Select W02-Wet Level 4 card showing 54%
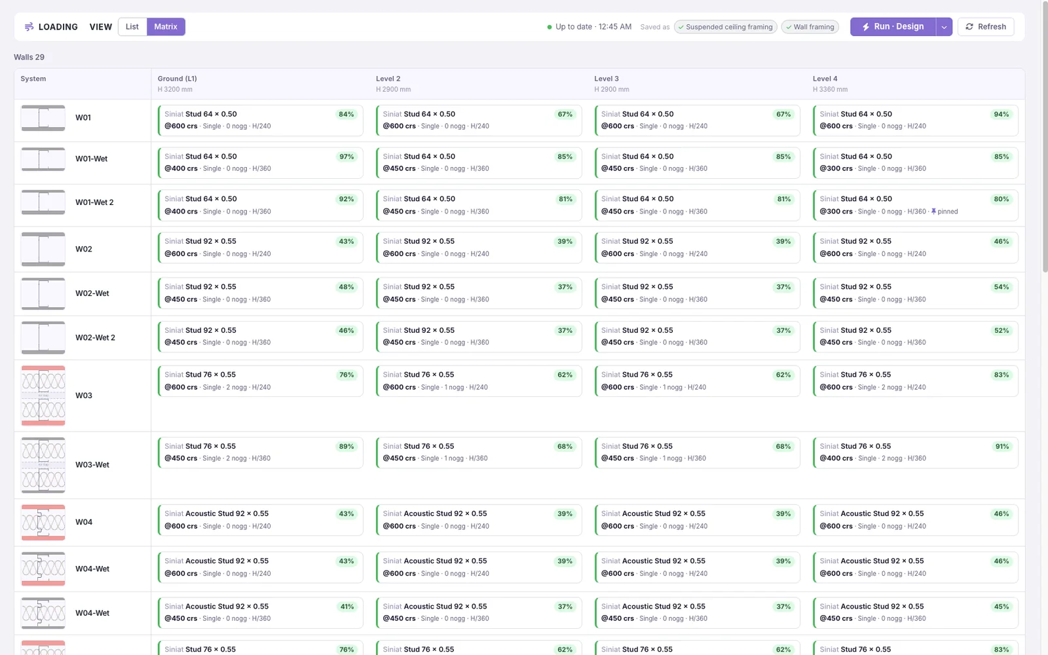1048x655 pixels. coord(916,293)
